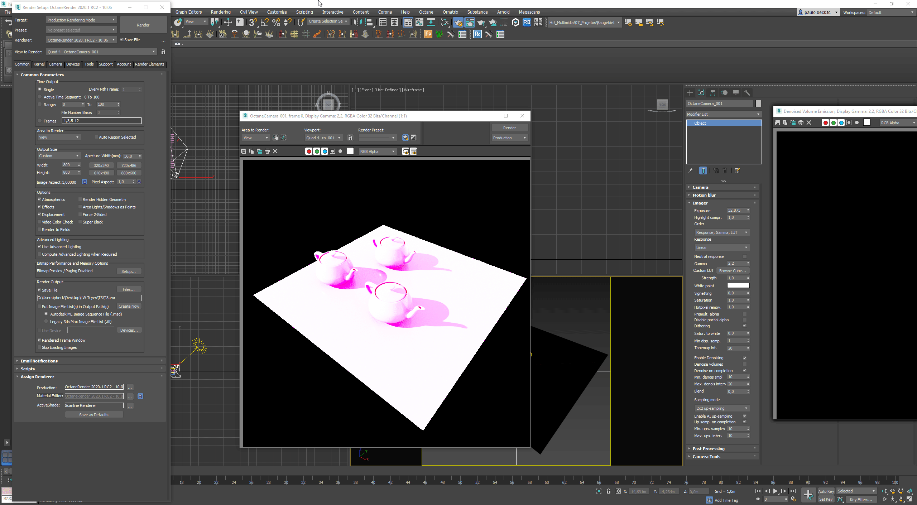The height and width of the screenshot is (505, 917).
Task: Click the Edit Region hand icon
Action: [275, 138]
